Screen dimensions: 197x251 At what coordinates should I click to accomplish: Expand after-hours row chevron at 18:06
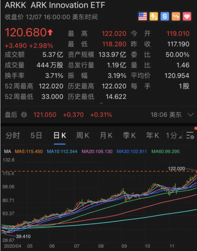(x=191, y=114)
